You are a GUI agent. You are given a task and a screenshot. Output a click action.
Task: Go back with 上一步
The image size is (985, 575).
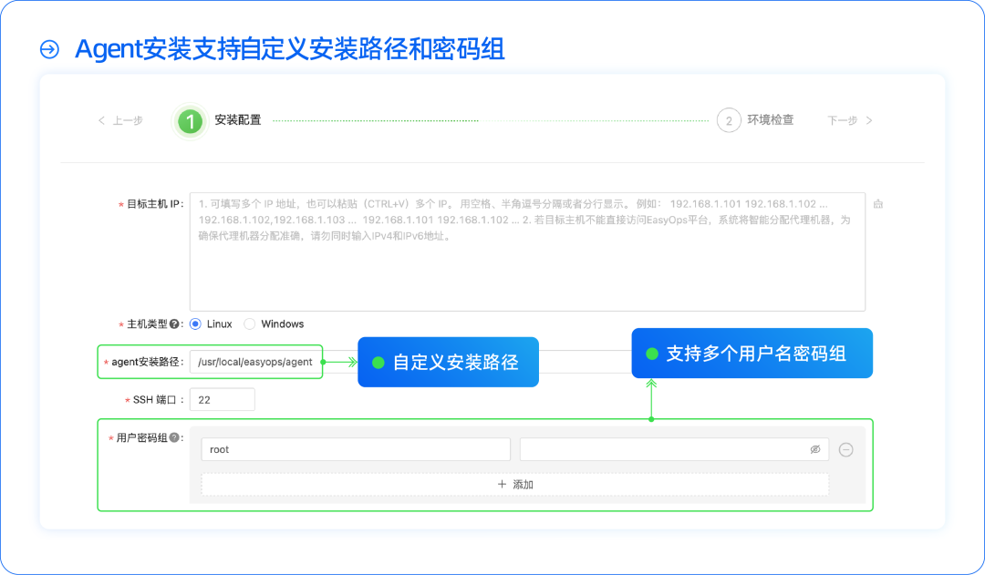pos(120,120)
